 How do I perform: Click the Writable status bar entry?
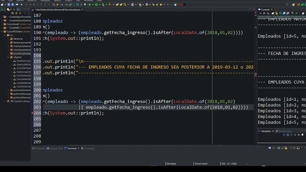point(171,163)
